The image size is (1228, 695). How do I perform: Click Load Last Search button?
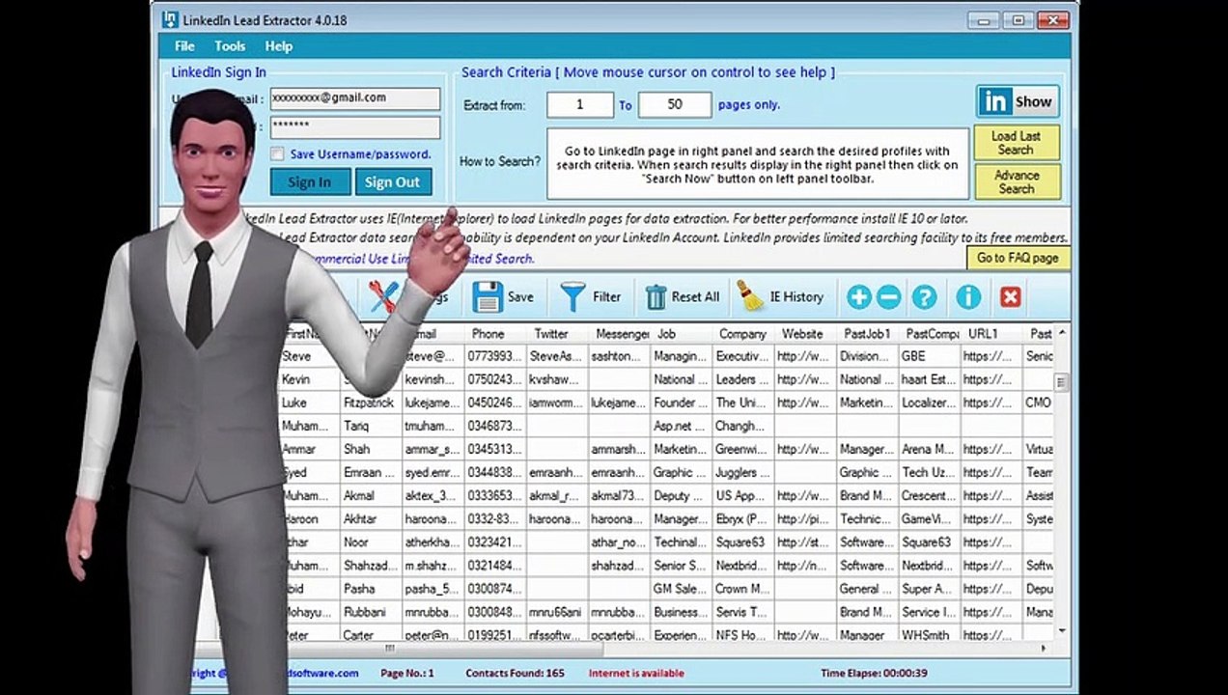click(1017, 143)
